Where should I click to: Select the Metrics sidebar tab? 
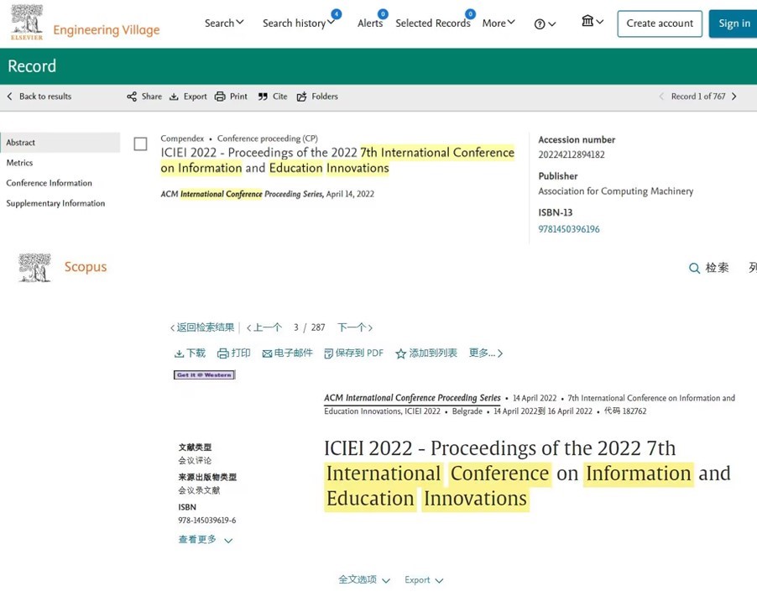[x=20, y=163]
